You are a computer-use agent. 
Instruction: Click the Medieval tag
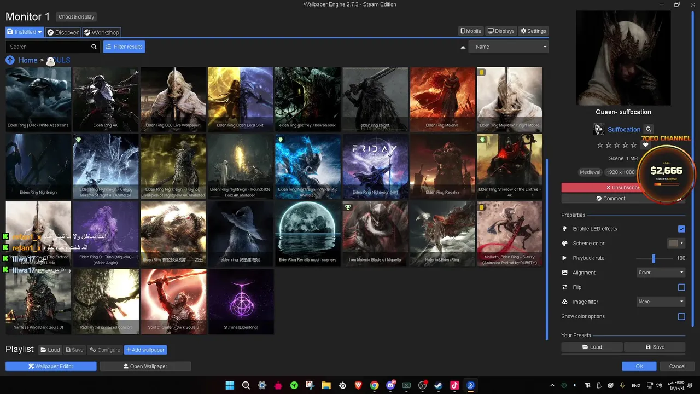tap(590, 172)
